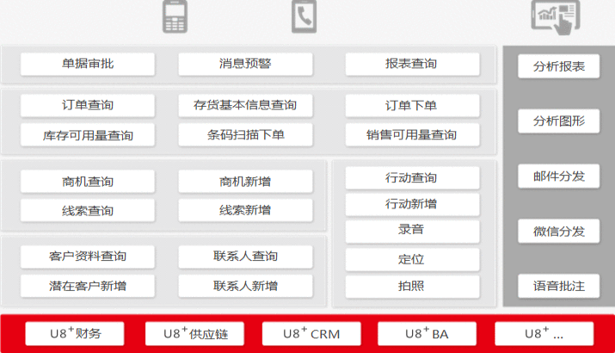This screenshot has width=615, height=353.
Task: Switch to U8+供应链 in red bar
Action: (x=195, y=334)
